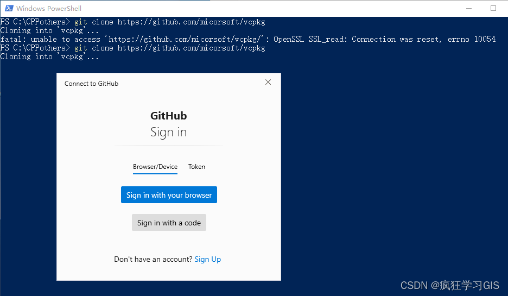508x296 pixels.
Task: Click the PowerShell icon in the title bar
Action: [9, 9]
